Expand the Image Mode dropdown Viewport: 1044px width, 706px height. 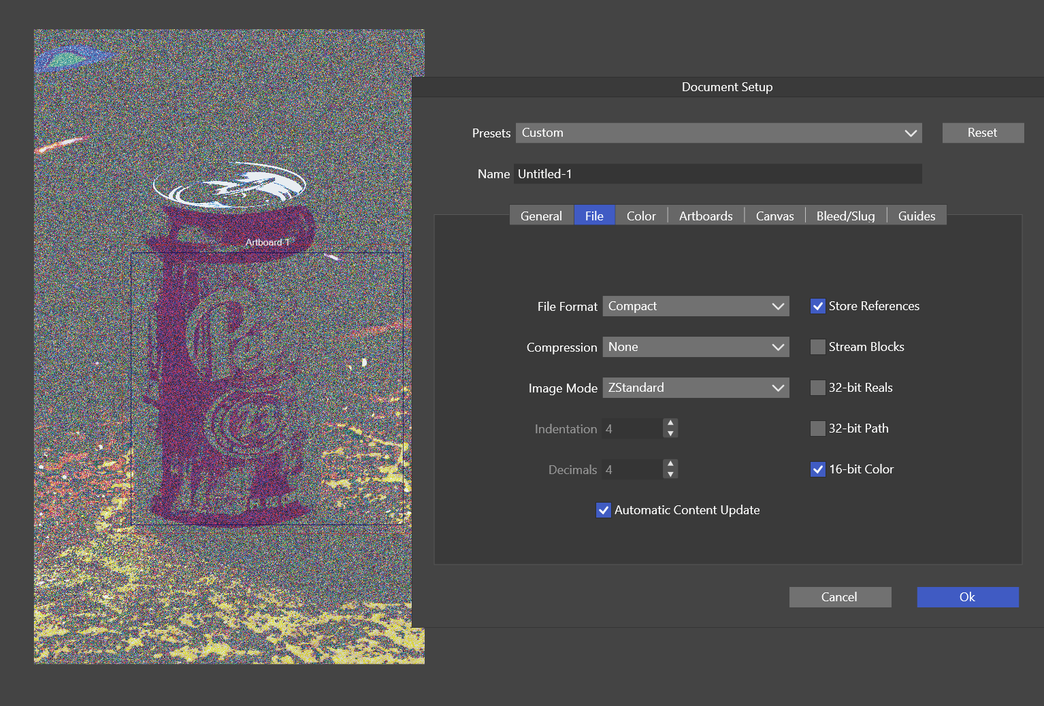coord(696,388)
